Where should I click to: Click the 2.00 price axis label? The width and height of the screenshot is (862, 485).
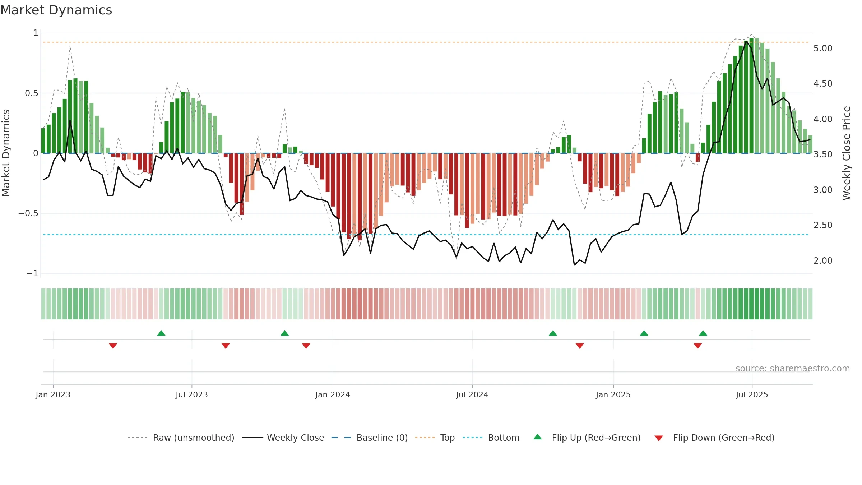click(823, 260)
